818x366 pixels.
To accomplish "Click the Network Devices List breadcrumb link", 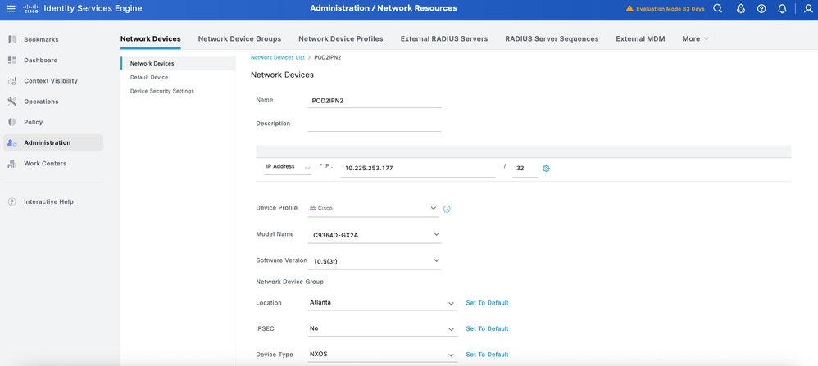I will point(278,57).
